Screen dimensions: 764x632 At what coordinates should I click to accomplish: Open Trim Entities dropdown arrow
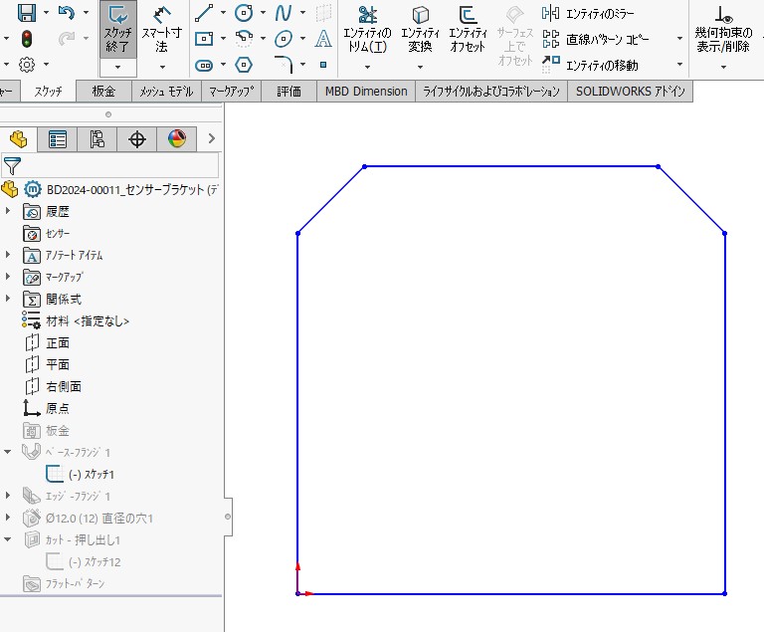367,67
